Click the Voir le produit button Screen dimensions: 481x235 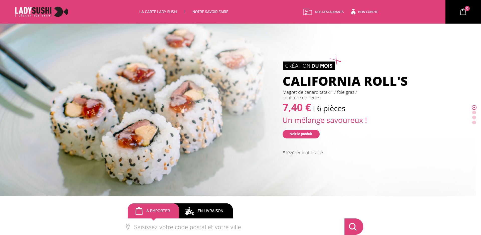point(301,134)
